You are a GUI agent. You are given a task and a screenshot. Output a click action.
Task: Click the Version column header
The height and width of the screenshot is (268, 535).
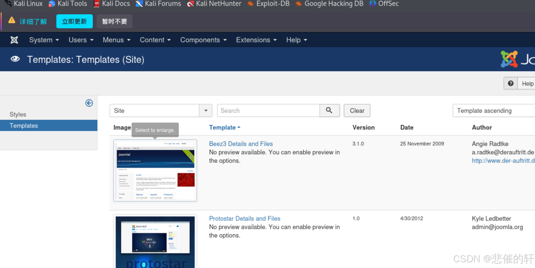pyautogui.click(x=363, y=127)
